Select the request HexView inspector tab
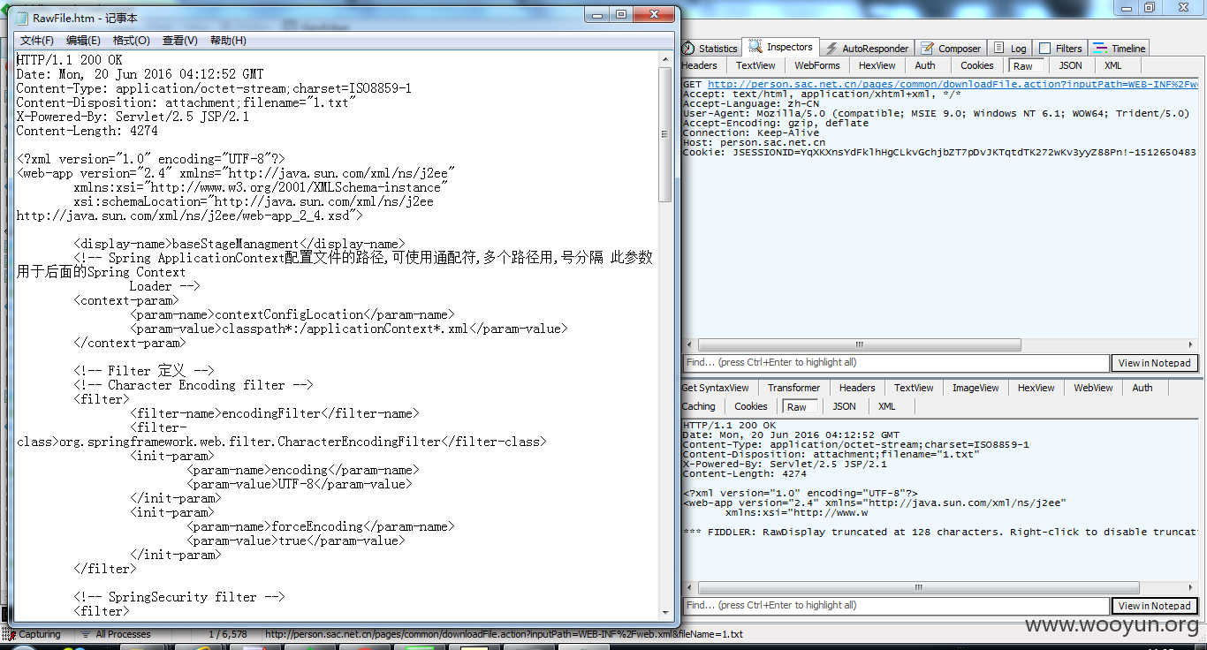1207x650 pixels. click(877, 65)
